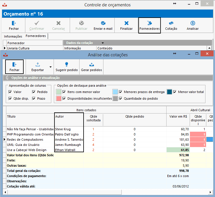Viewport: 215px width, 197px height.
Task: Open the Exportar dropdown arrow
Action: [51, 67]
